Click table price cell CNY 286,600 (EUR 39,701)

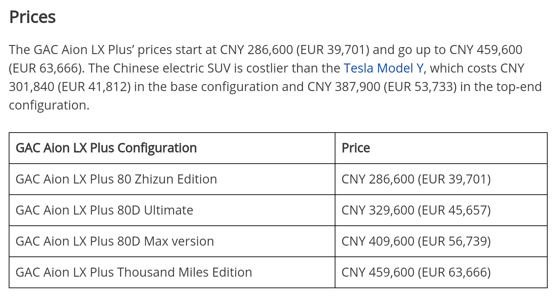[416, 179]
